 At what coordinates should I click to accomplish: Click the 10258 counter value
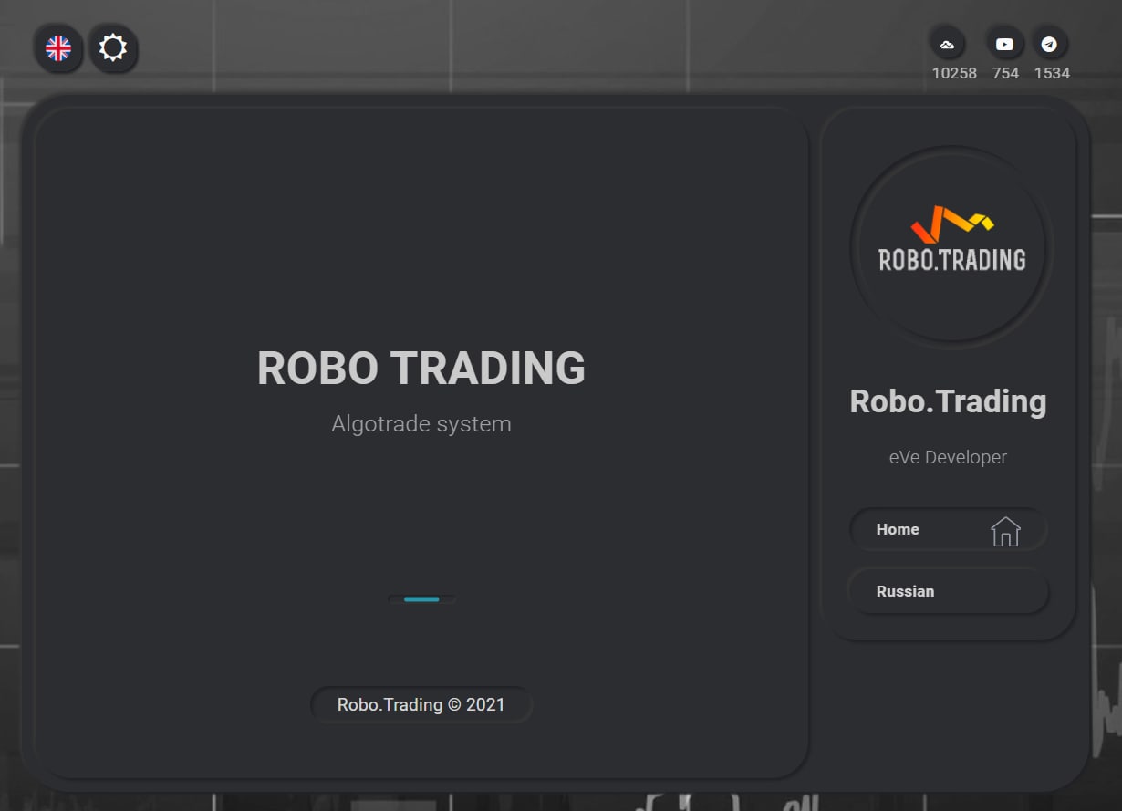click(954, 73)
